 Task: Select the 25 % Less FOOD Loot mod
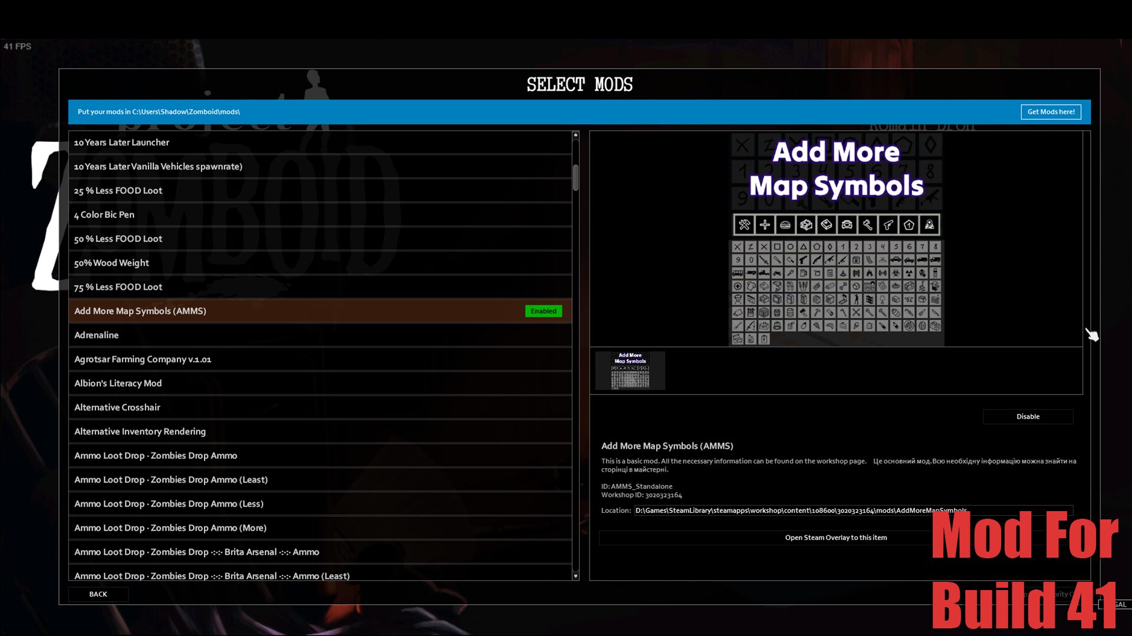tap(320, 191)
